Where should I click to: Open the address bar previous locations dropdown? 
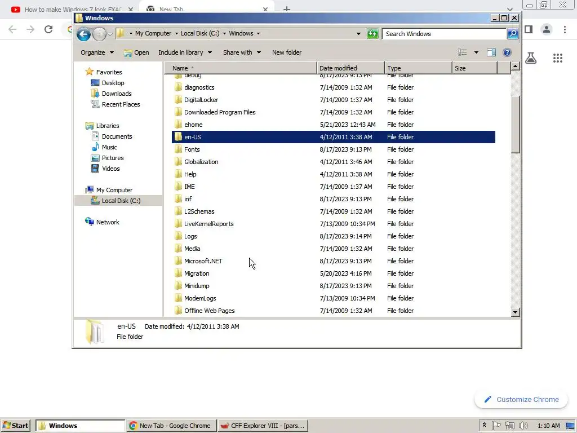pos(358,34)
